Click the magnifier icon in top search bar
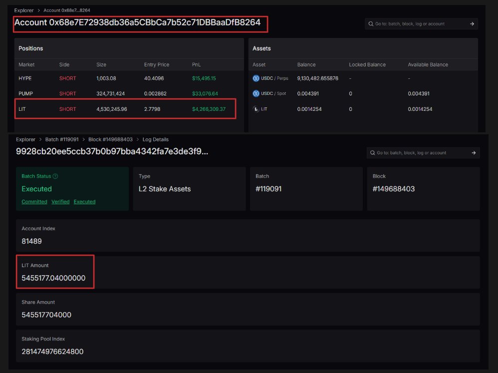Image resolution: width=498 pixels, height=373 pixels. coord(370,23)
